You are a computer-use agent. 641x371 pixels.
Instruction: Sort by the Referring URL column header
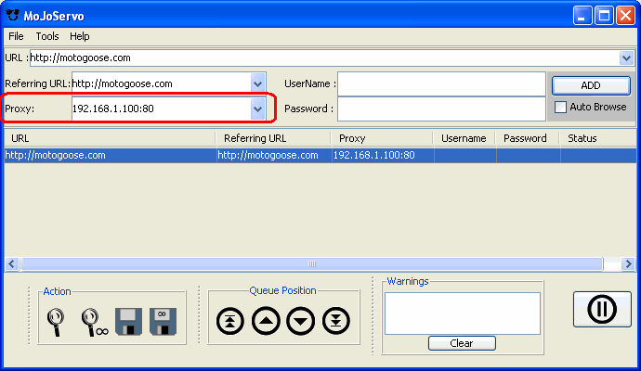(273, 138)
